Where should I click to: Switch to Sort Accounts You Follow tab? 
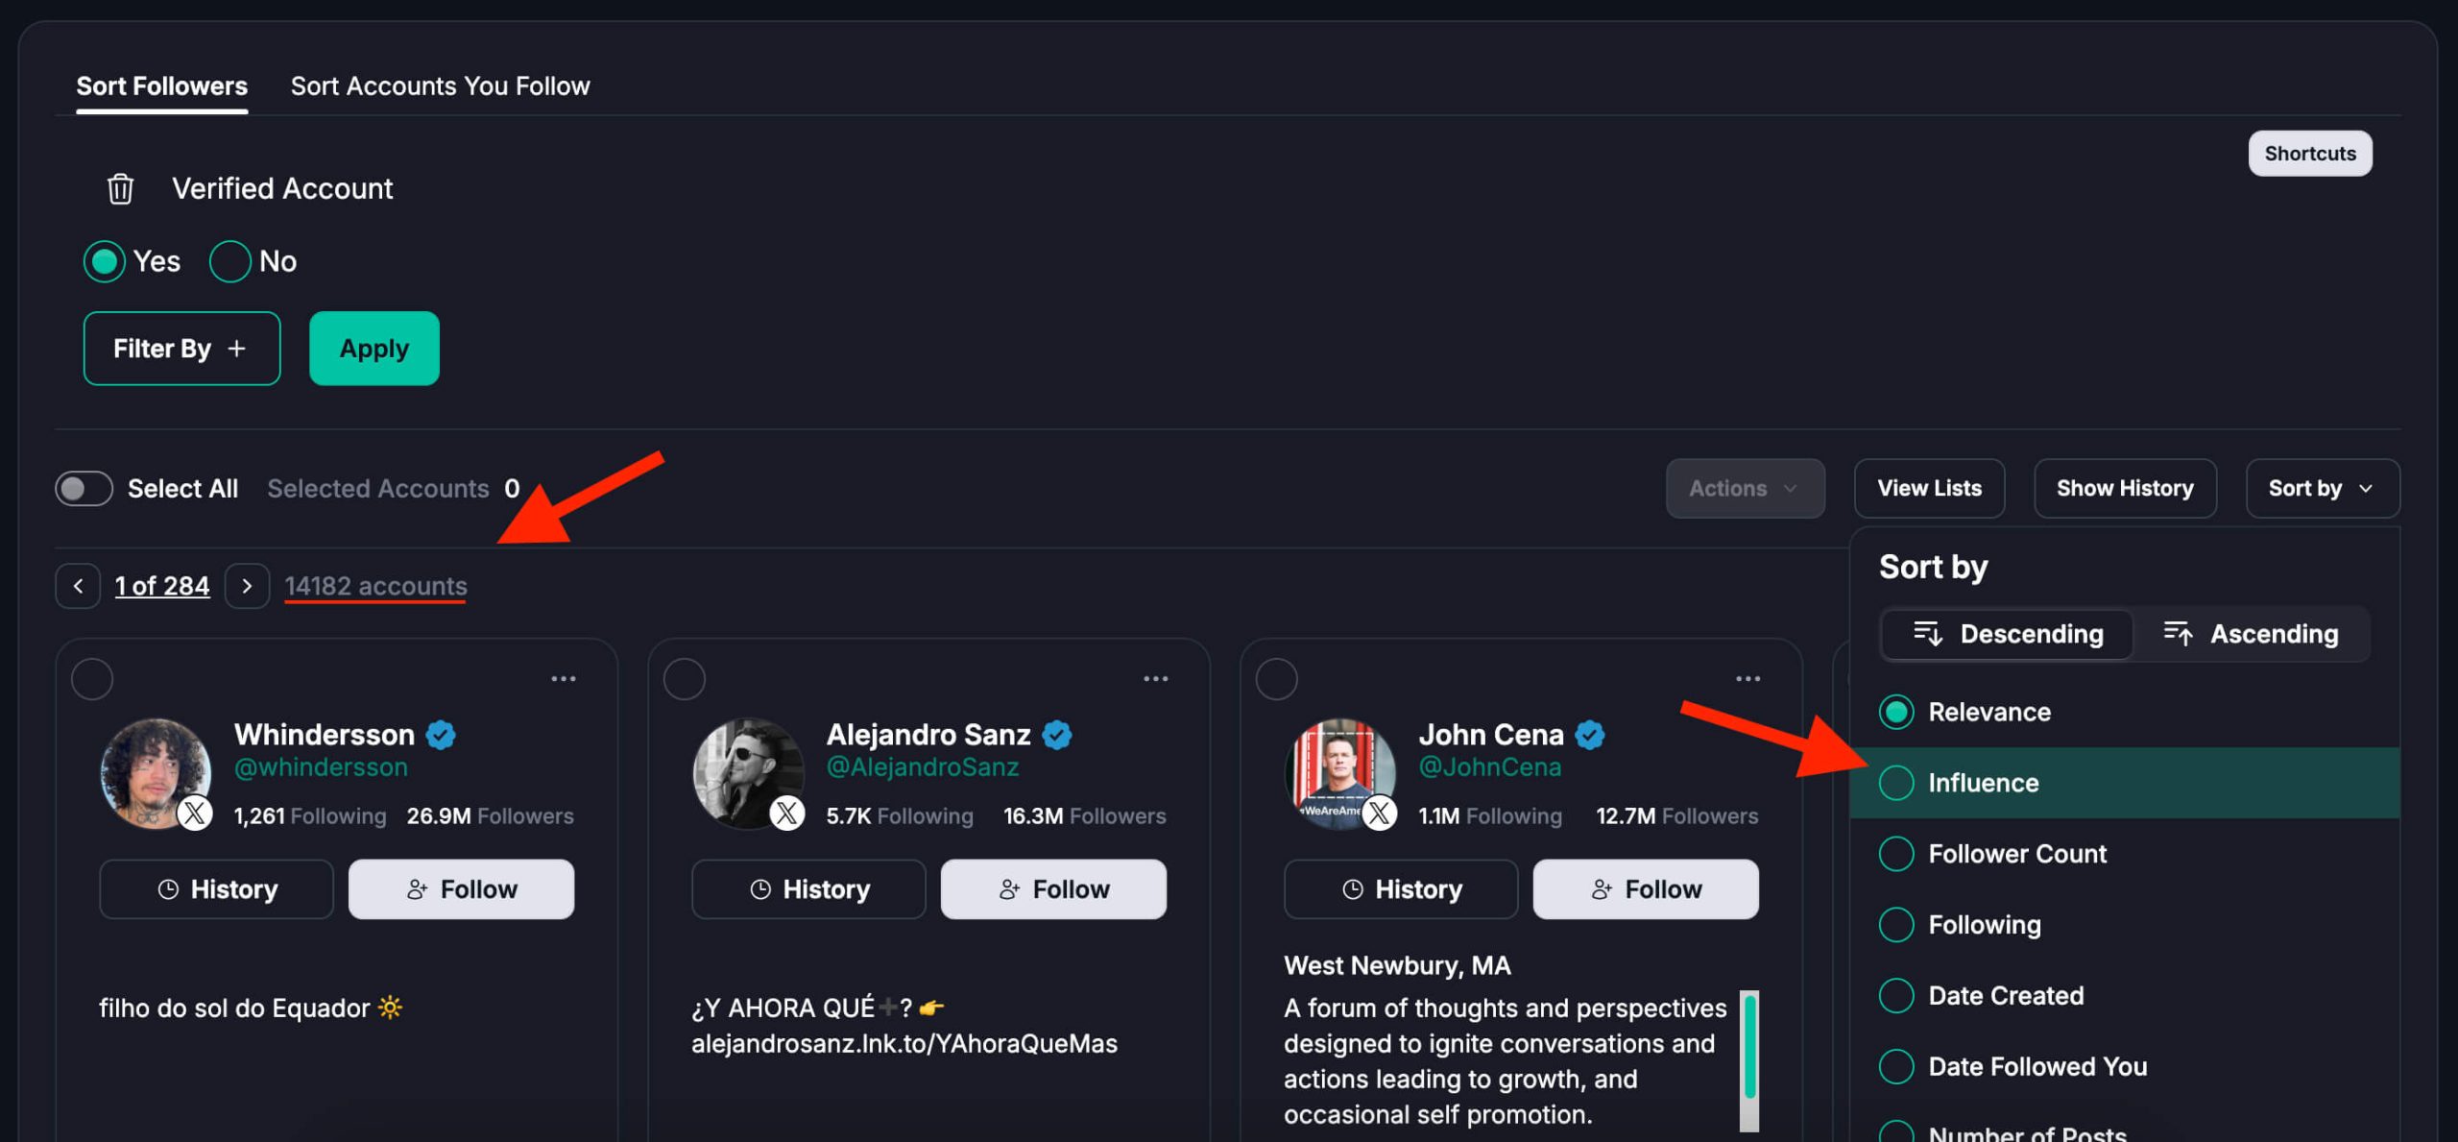[440, 86]
